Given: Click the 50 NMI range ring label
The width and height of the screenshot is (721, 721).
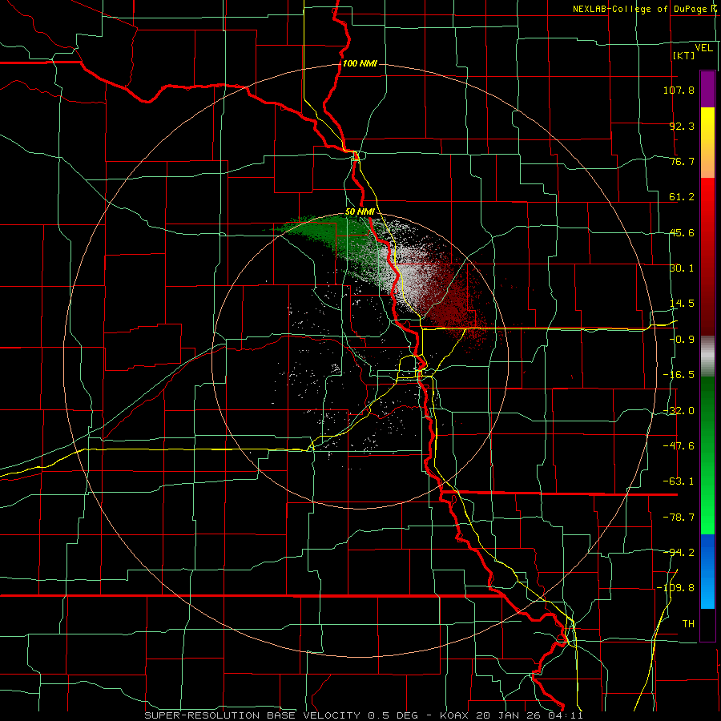Looking at the screenshot, I should pos(360,212).
